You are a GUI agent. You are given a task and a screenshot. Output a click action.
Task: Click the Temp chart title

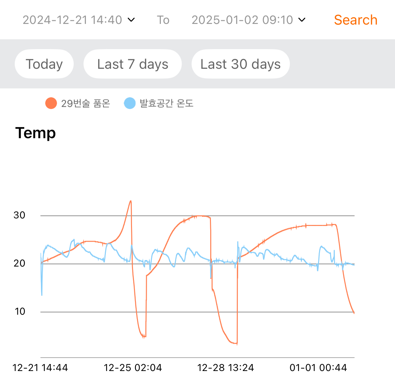[x=35, y=133]
